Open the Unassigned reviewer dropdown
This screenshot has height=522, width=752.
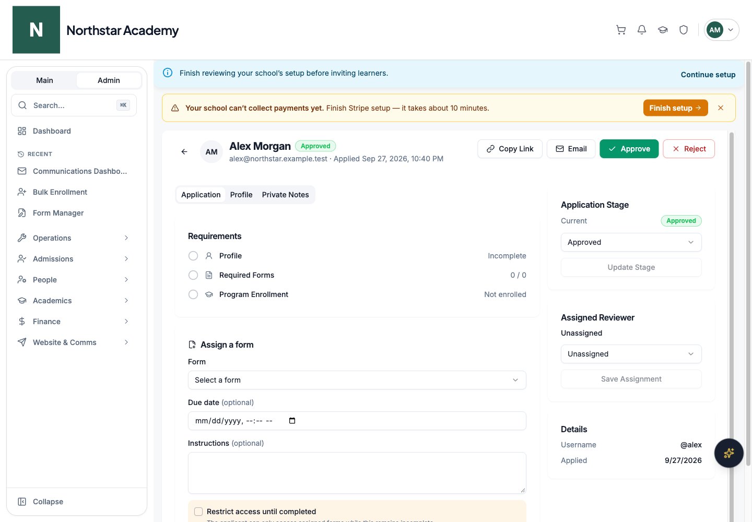click(631, 354)
